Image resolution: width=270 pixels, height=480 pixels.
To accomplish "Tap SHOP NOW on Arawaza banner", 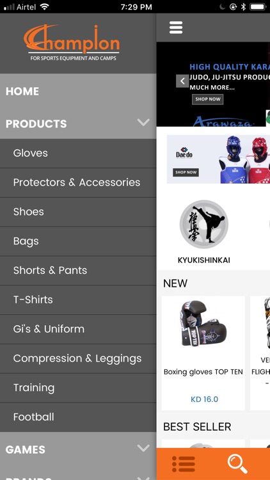I will [207, 99].
